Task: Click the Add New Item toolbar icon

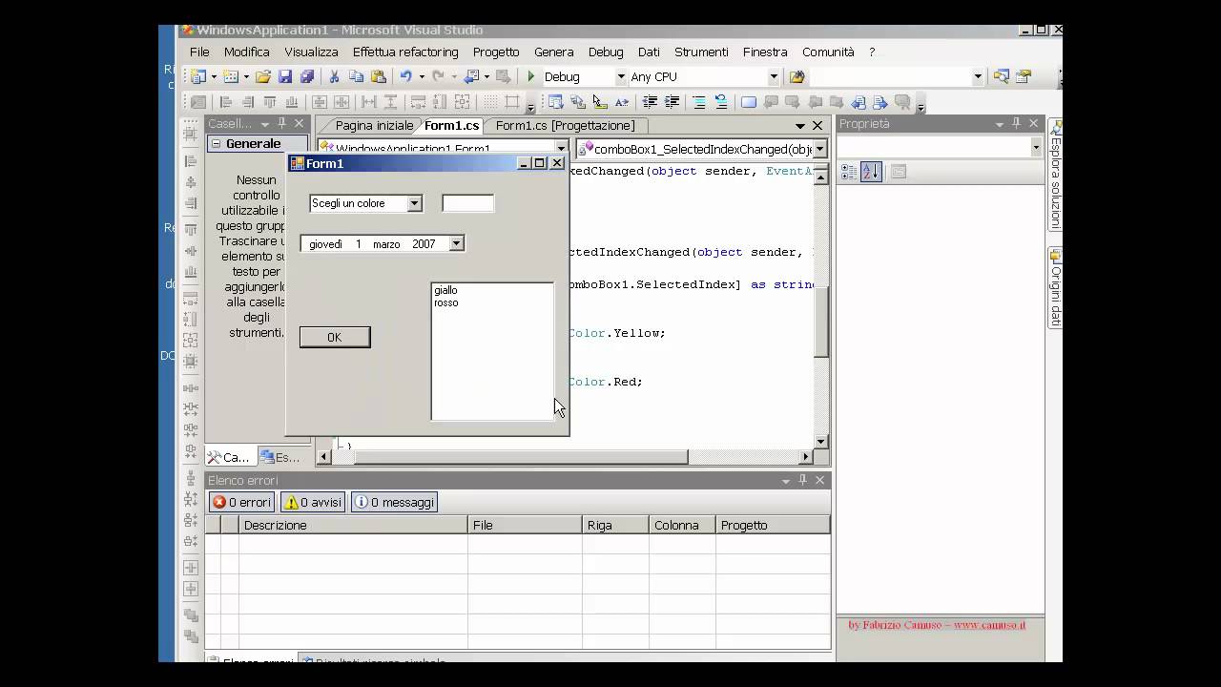Action: tap(231, 76)
